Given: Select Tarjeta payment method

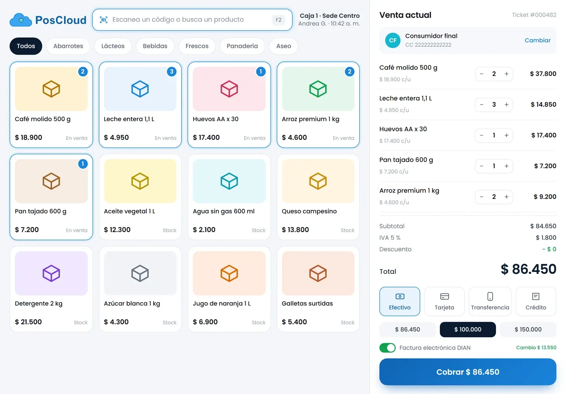Looking at the screenshot, I should click(444, 302).
